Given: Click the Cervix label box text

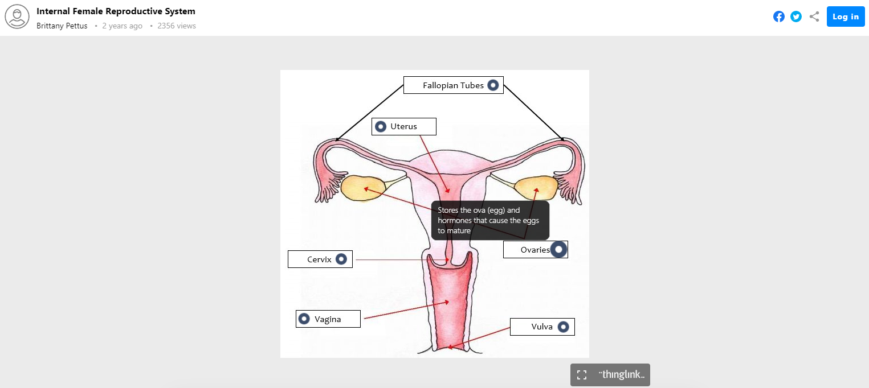Looking at the screenshot, I should (x=319, y=259).
